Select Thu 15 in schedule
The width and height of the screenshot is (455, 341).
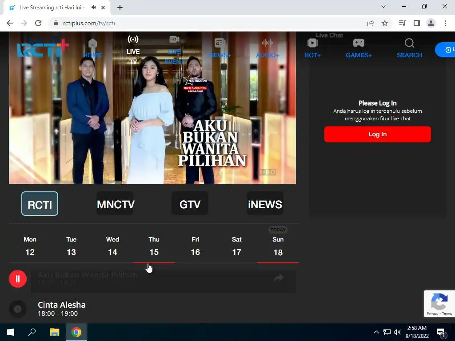point(154,246)
